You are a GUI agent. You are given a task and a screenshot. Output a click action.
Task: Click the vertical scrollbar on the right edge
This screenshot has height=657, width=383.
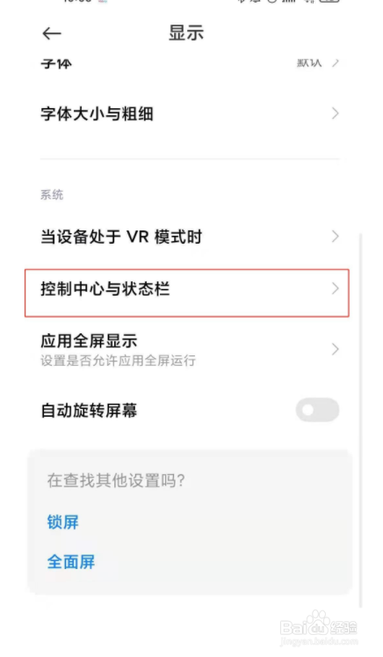(361, 419)
